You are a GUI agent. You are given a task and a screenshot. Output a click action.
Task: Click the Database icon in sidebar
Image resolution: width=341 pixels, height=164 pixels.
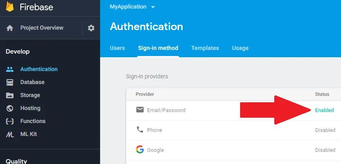point(10,82)
